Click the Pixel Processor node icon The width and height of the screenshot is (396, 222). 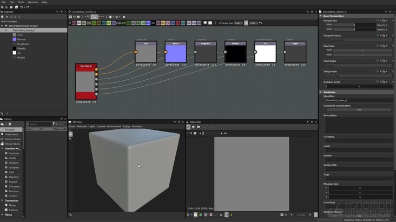point(153,23)
